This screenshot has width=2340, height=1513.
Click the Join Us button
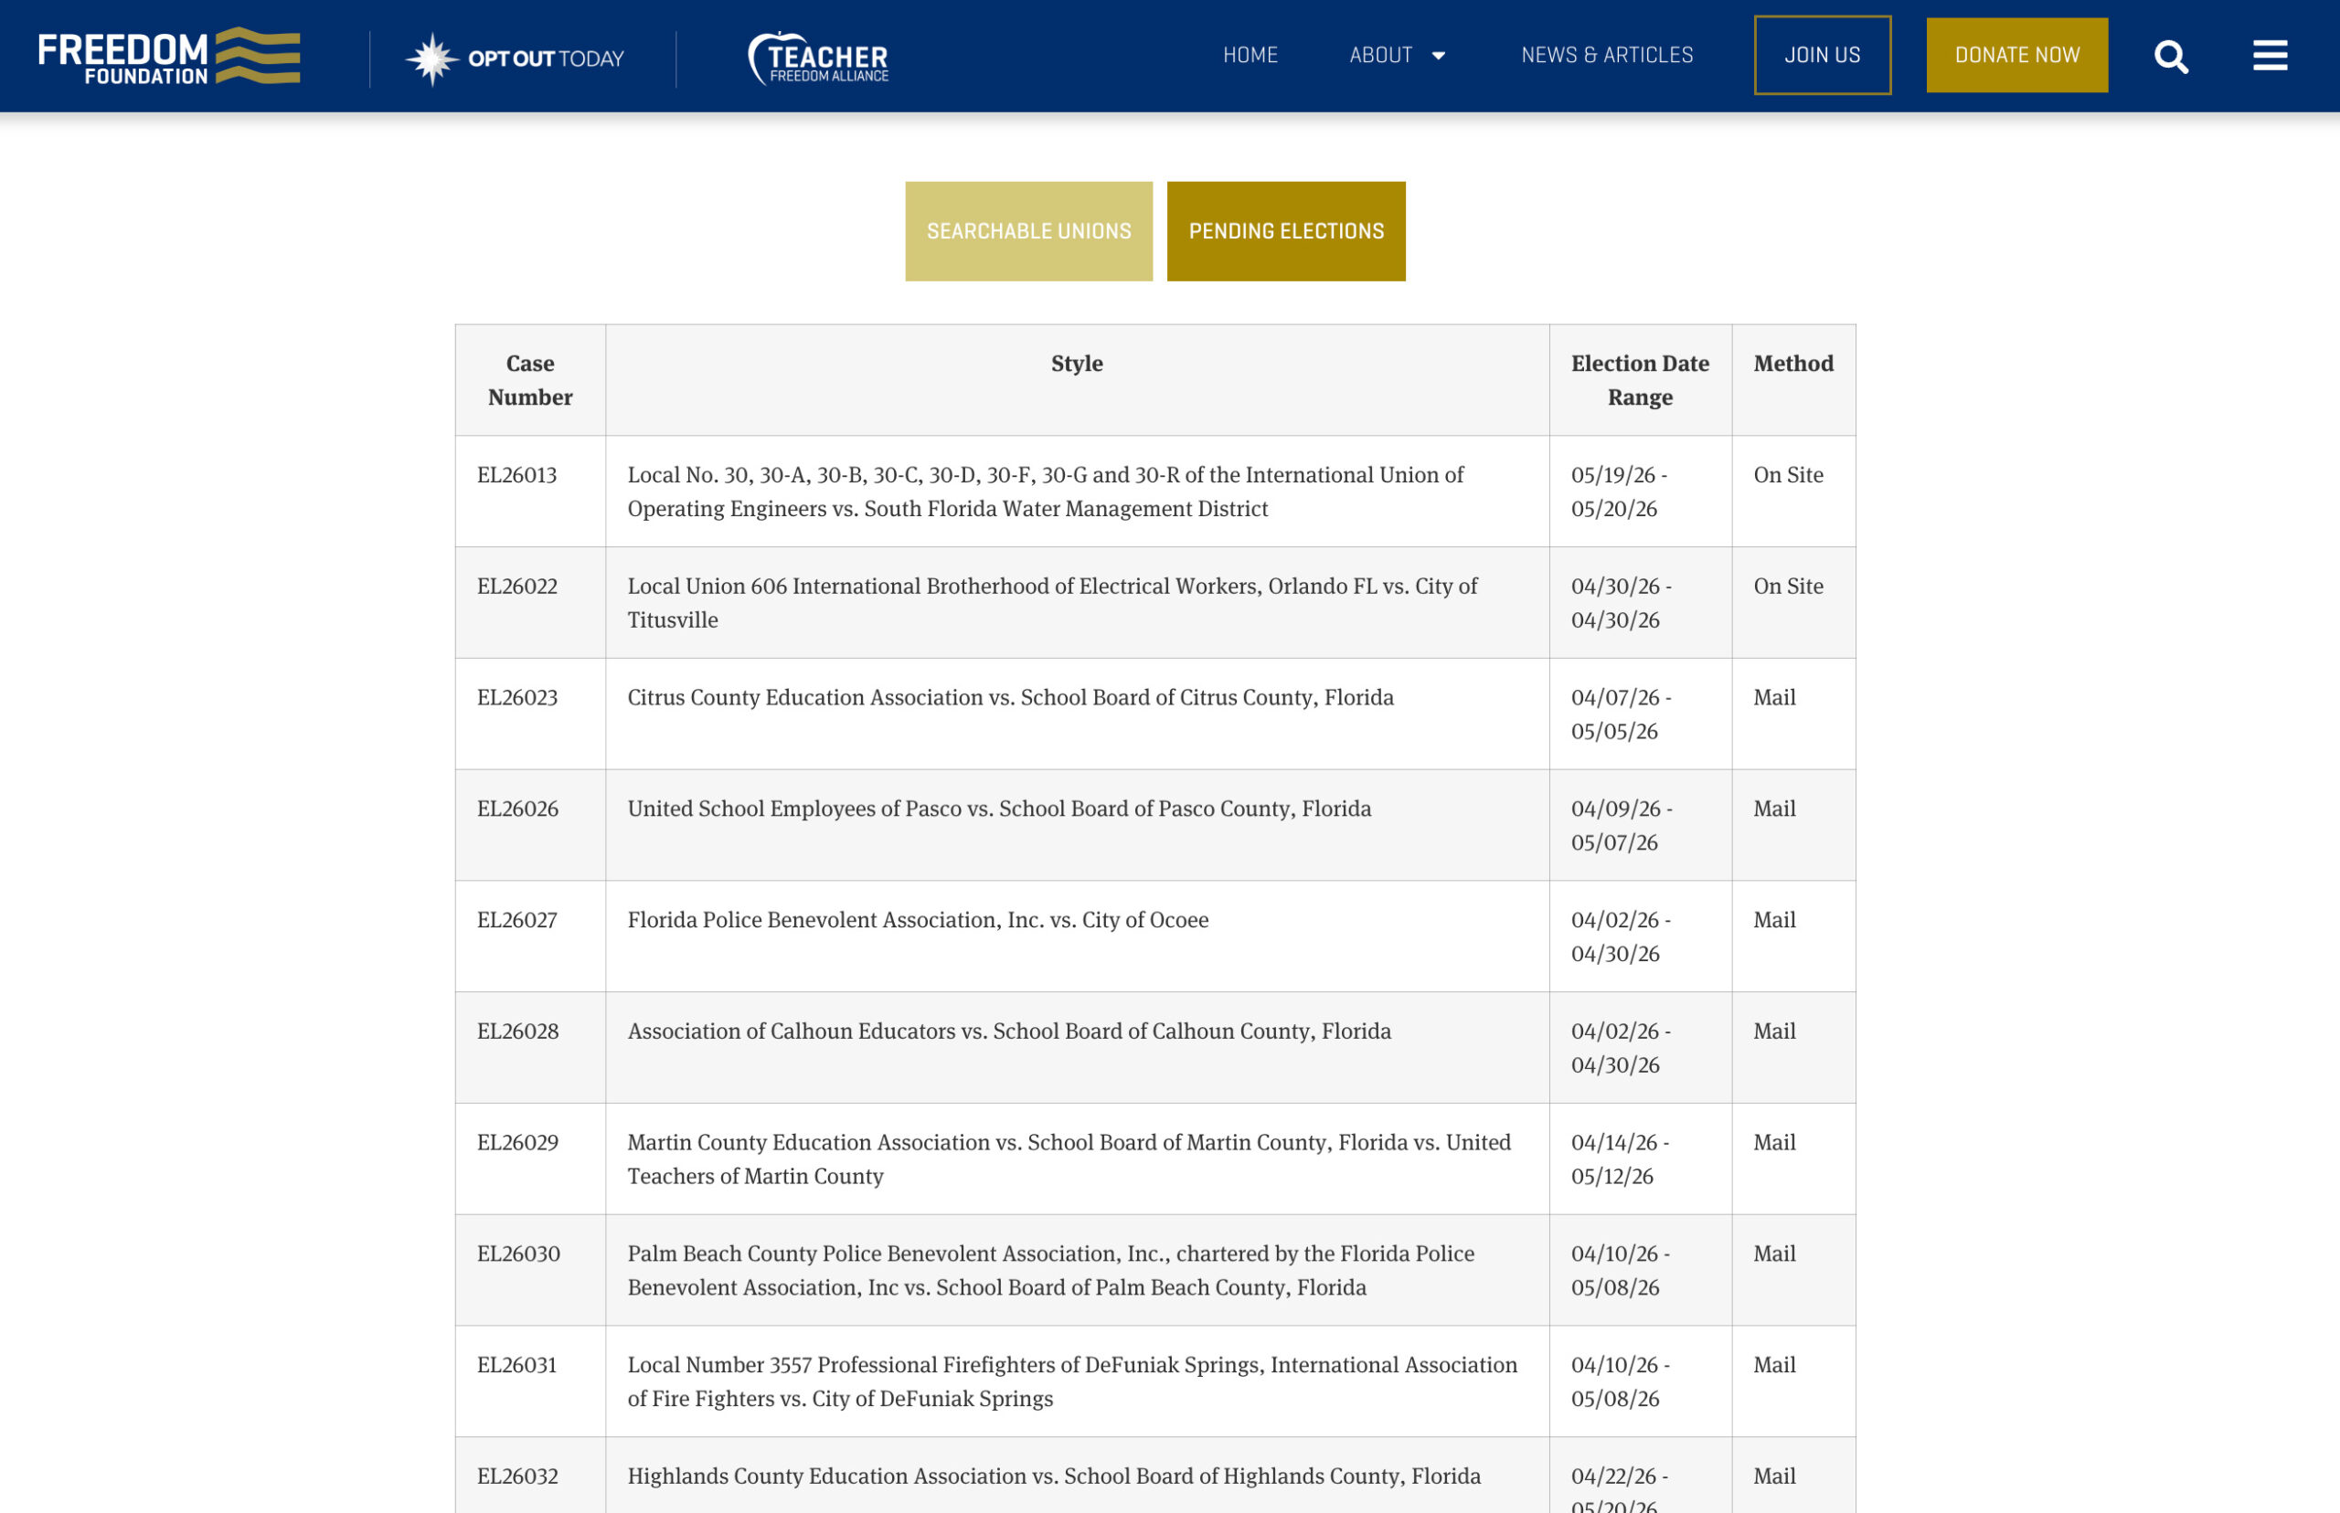tap(1822, 55)
